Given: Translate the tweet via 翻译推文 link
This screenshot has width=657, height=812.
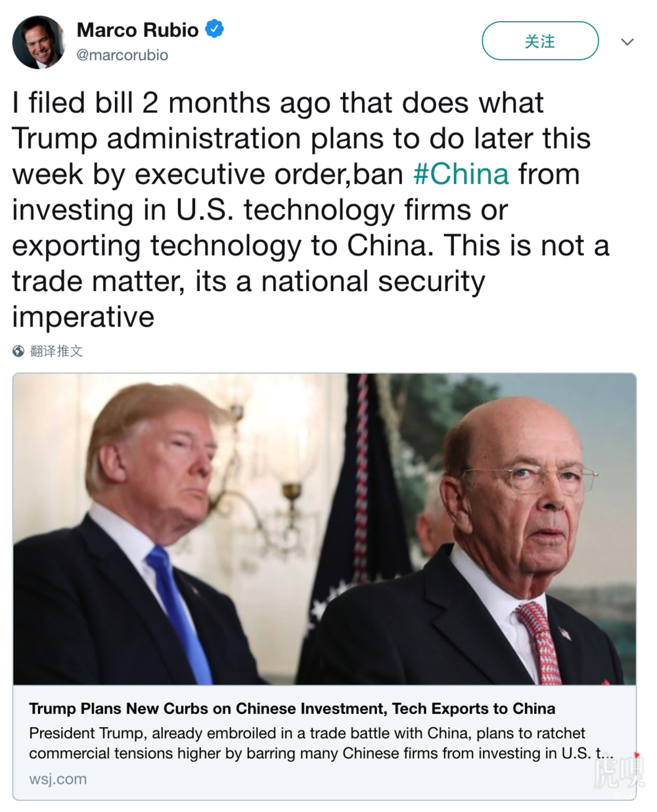Looking at the screenshot, I should (x=57, y=351).
